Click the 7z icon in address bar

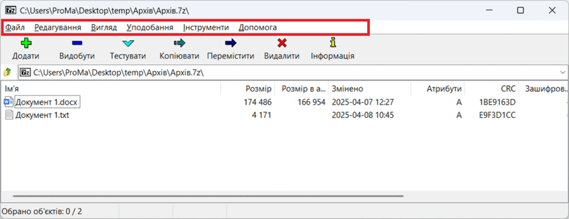[25, 73]
